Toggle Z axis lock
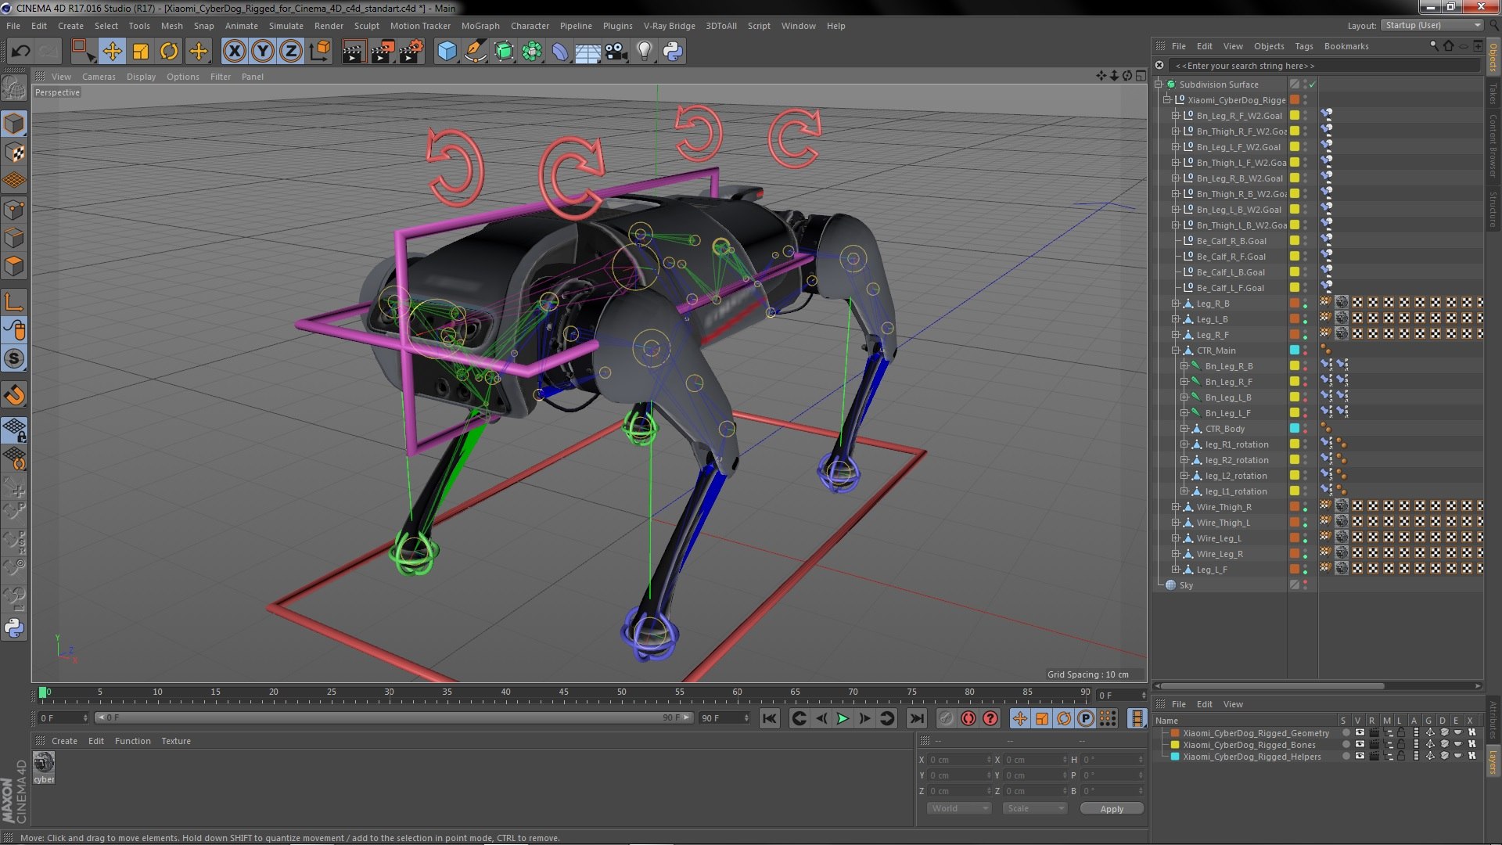Screen dimensions: 1502x845 point(291,52)
